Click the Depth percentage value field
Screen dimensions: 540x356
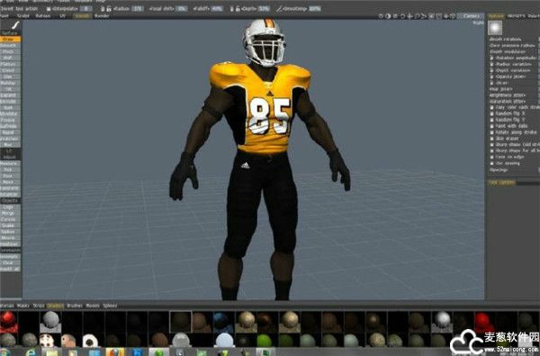pyautogui.click(x=264, y=9)
